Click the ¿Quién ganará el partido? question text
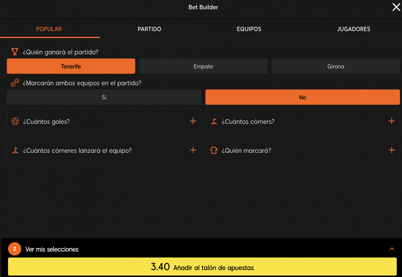 coord(61,52)
